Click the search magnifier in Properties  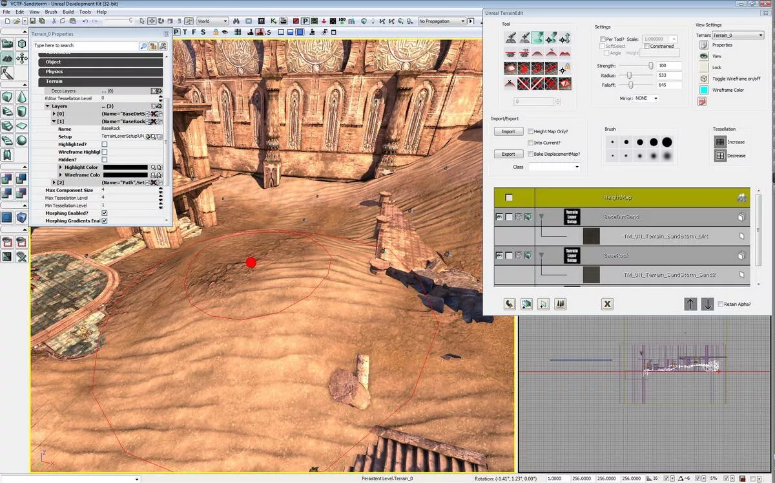(x=143, y=46)
